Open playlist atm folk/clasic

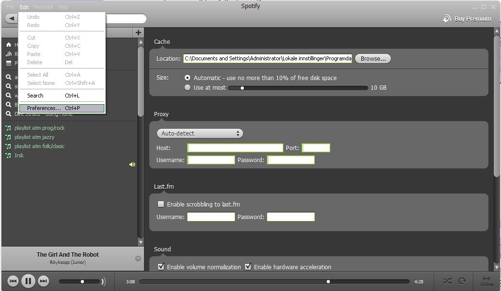tap(40, 146)
